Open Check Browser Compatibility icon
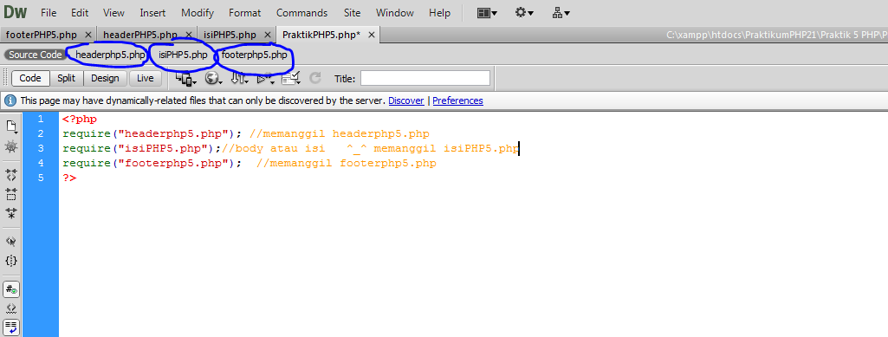This screenshot has height=337, width=888. pos(291,79)
